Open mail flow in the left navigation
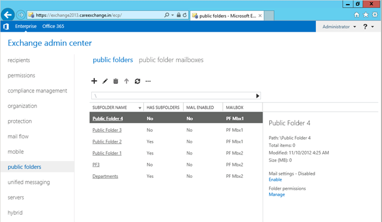 point(18,137)
